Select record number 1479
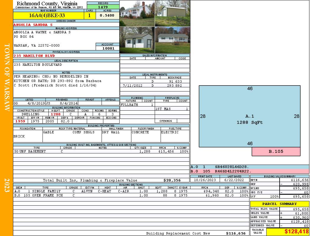Screen dimensions: 310x236 (103, 7)
